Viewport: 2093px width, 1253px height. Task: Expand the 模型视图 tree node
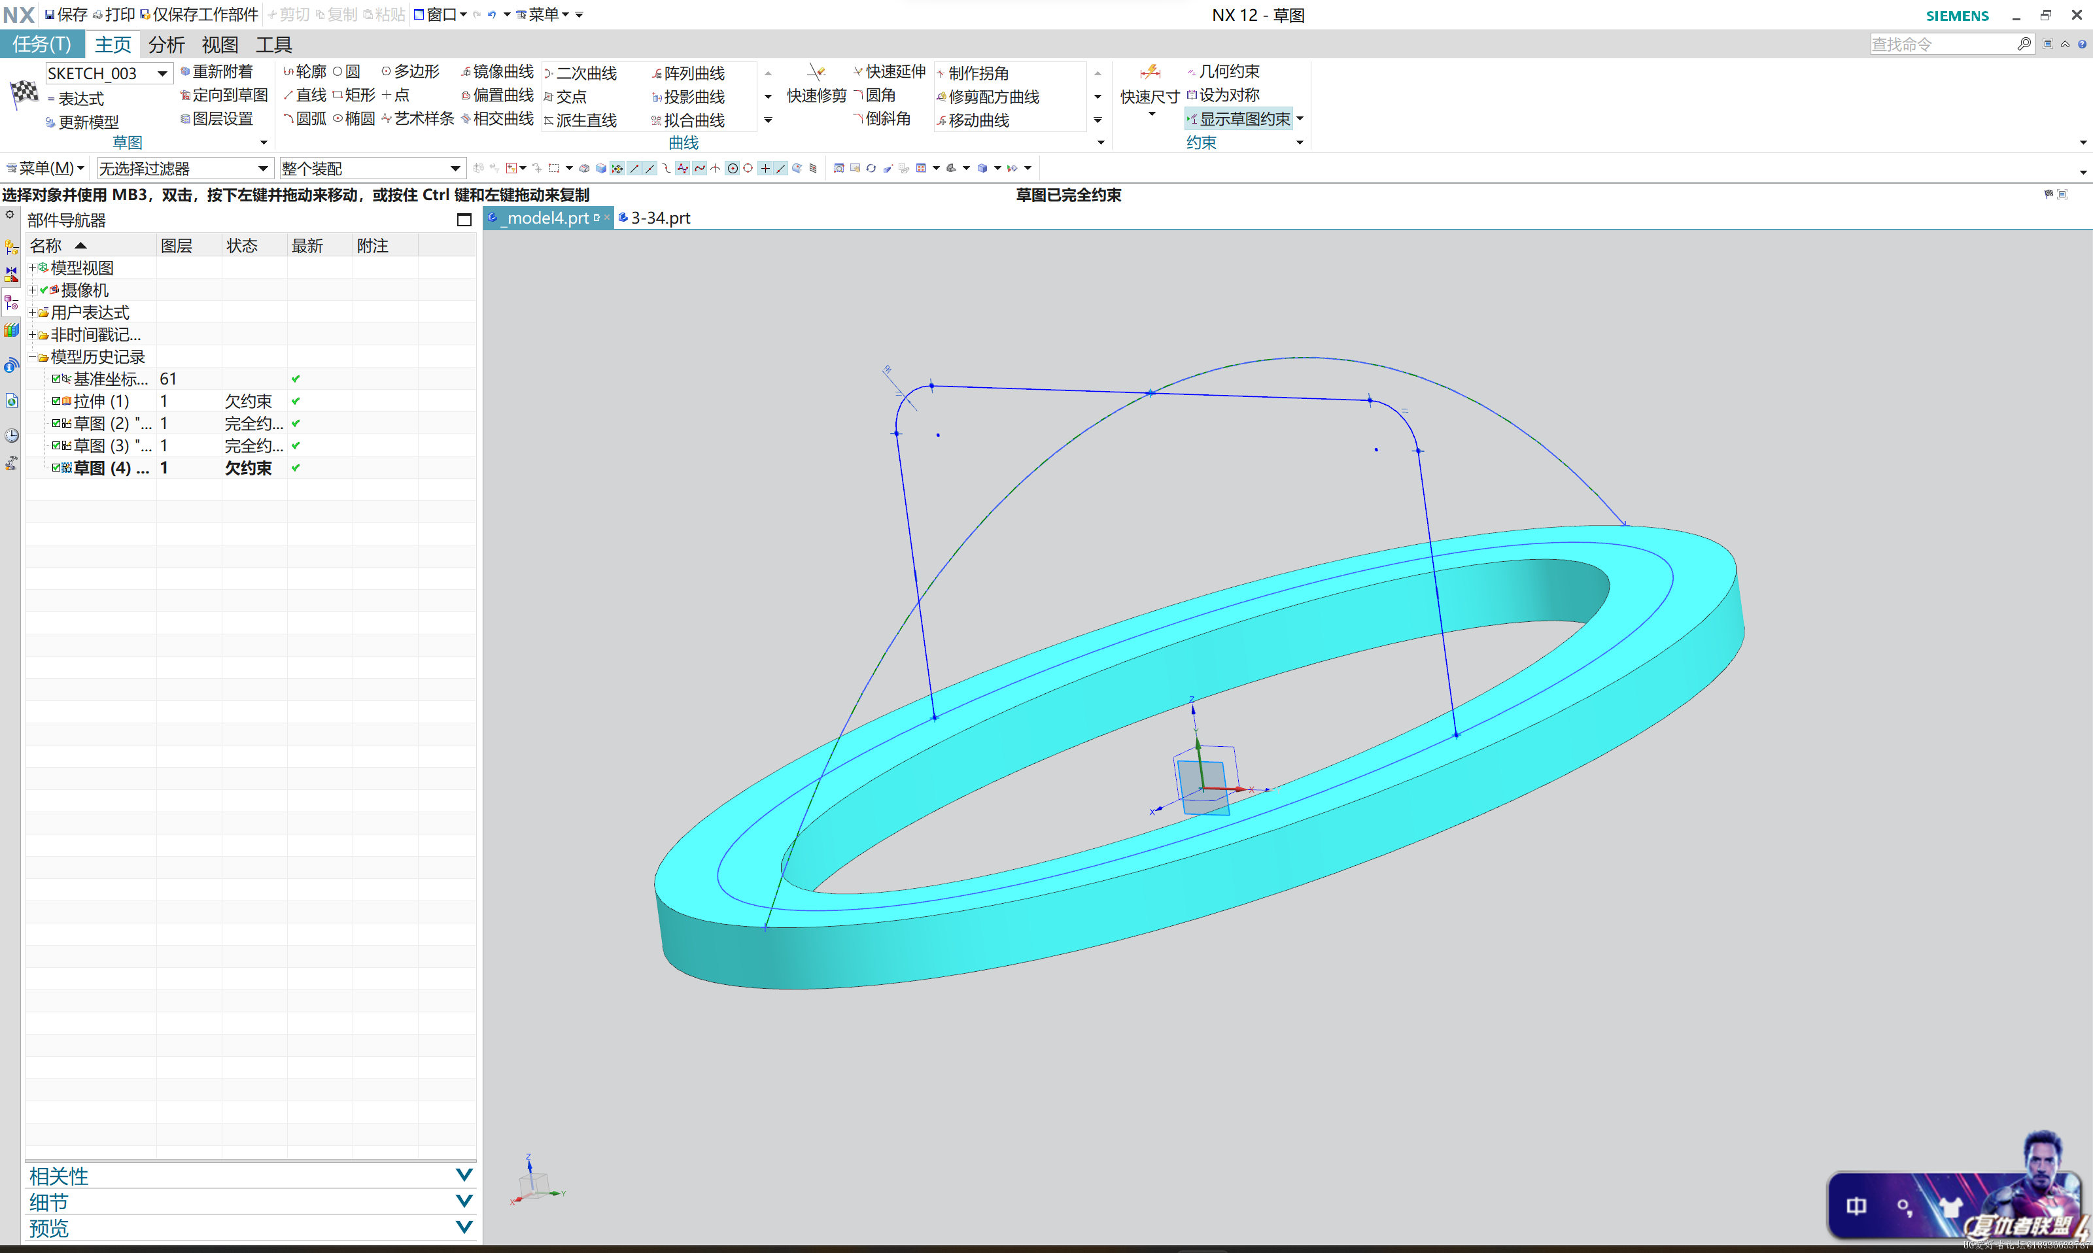(x=32, y=267)
